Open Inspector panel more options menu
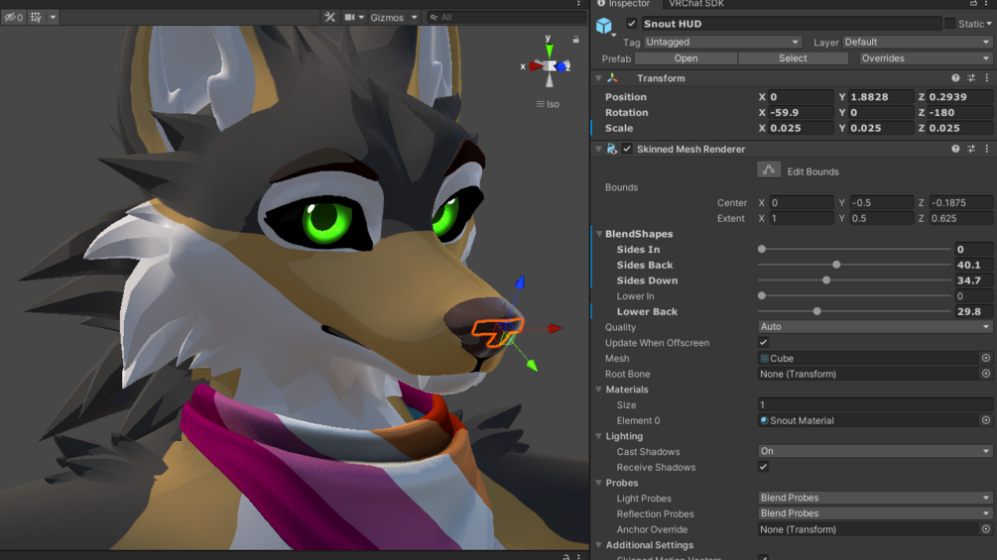 pos(986,3)
